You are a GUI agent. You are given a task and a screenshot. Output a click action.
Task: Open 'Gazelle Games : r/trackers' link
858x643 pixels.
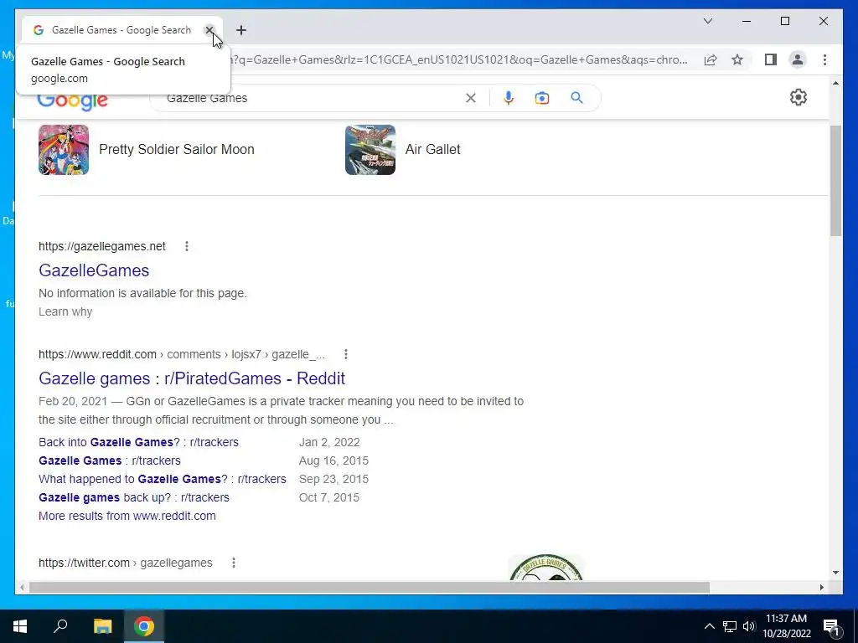pyautogui.click(x=110, y=460)
